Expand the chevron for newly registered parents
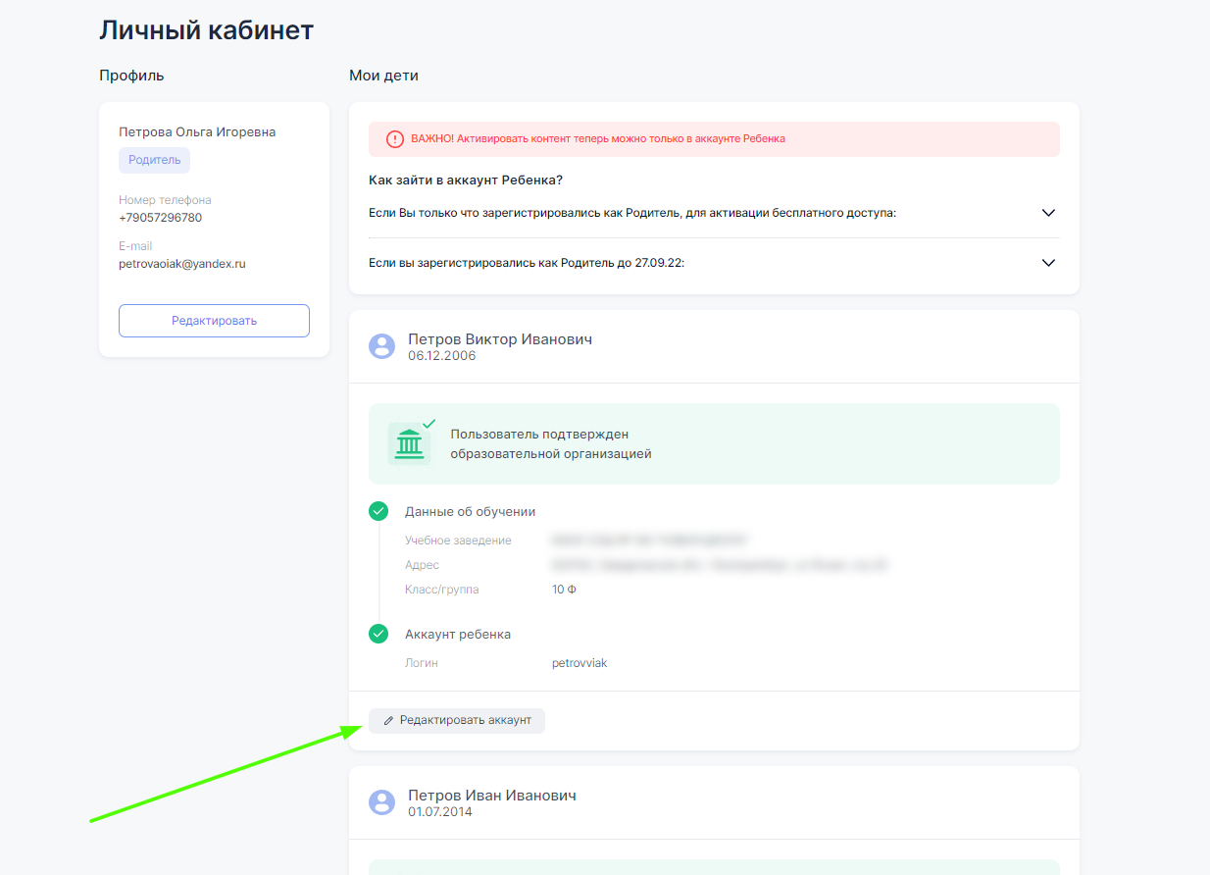Image resolution: width=1210 pixels, height=875 pixels. [1048, 213]
